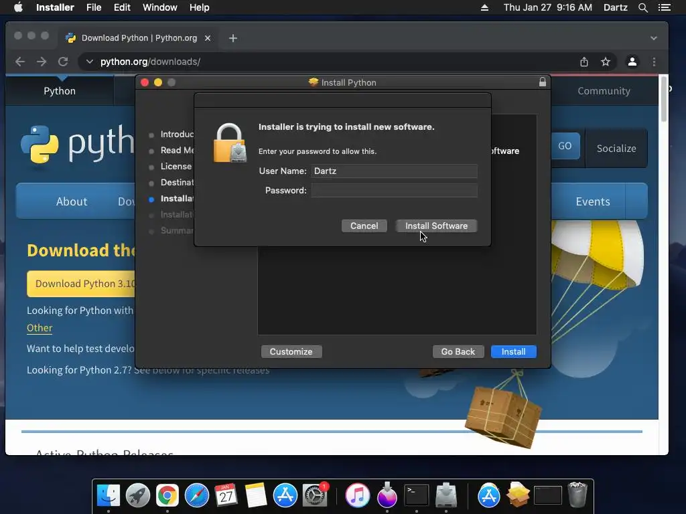Open Calendar icon showing 27
The image size is (686, 514).
point(226,495)
